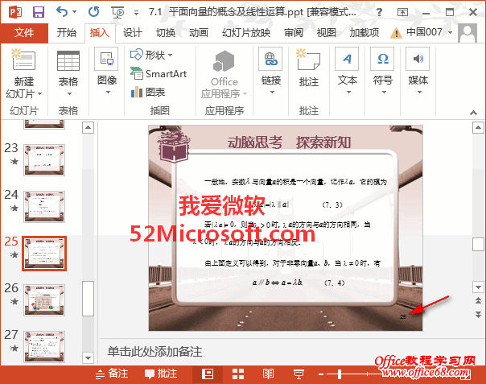Click slide pane scroll up arrow
This screenshot has width=486, height=384.
pos(478,127)
